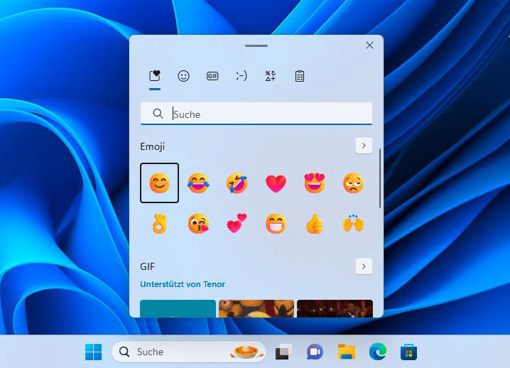Viewport: 510px width, 368px height.
Task: Open the Symbols tab
Action: (271, 76)
